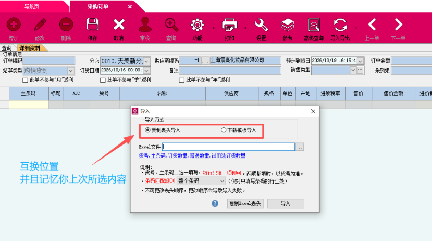Switch to the 查询 sub-tab

pyautogui.click(x=7, y=49)
